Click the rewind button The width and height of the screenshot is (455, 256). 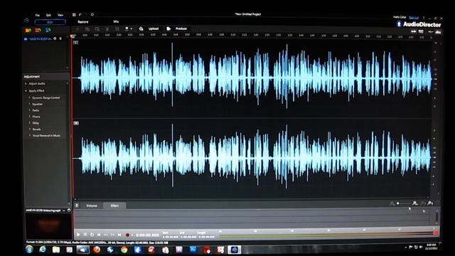click(106, 235)
